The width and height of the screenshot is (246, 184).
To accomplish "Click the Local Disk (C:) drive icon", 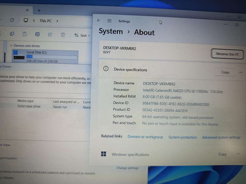I will 19,55.
